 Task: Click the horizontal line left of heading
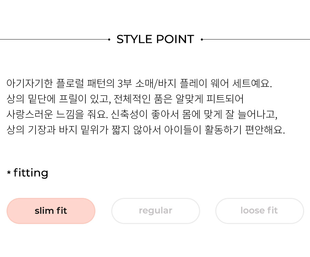54,40
